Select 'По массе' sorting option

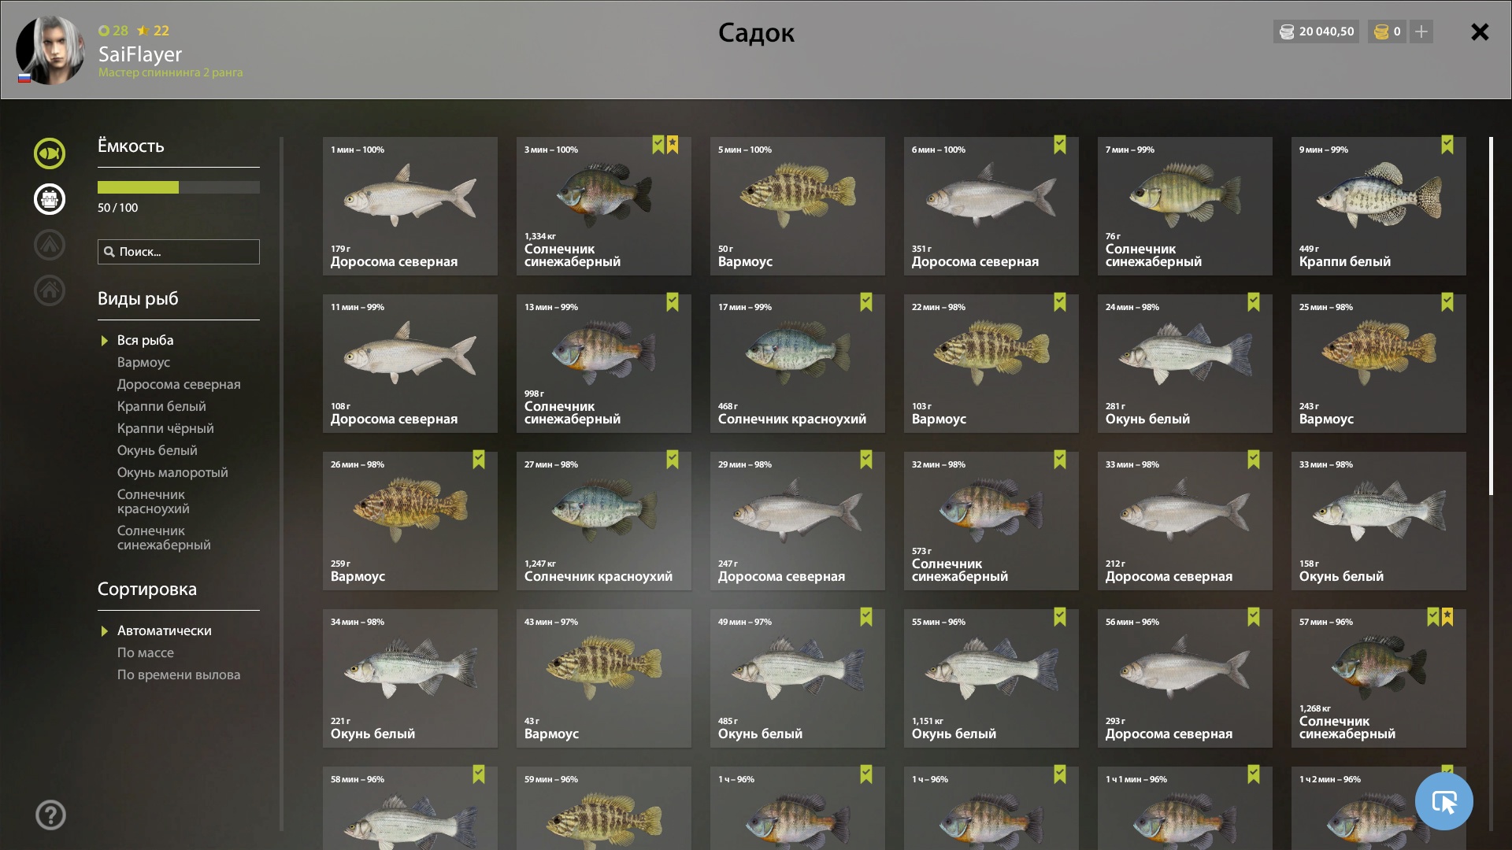(x=146, y=652)
